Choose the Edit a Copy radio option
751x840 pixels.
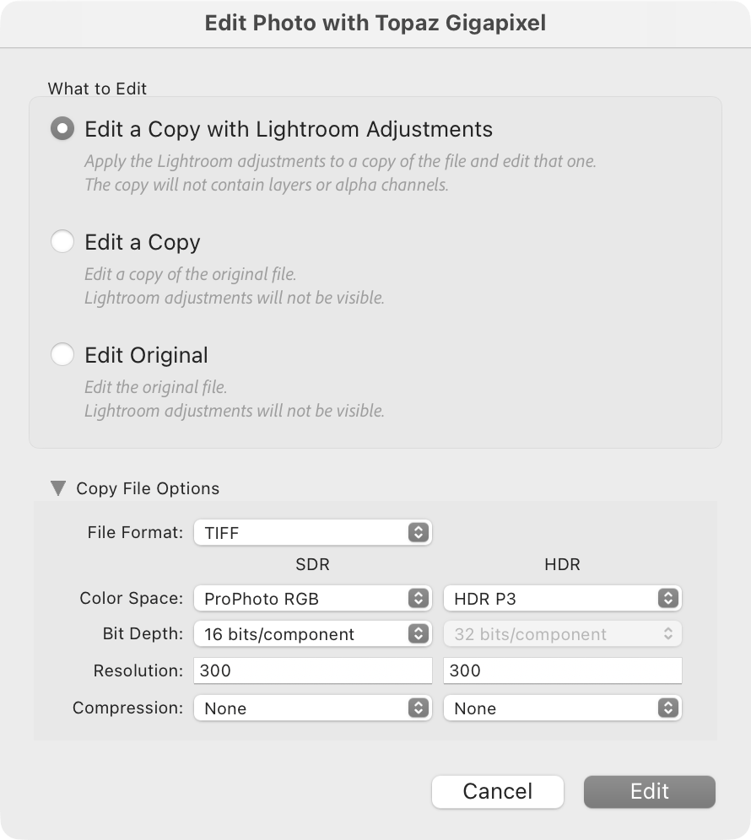tap(62, 242)
